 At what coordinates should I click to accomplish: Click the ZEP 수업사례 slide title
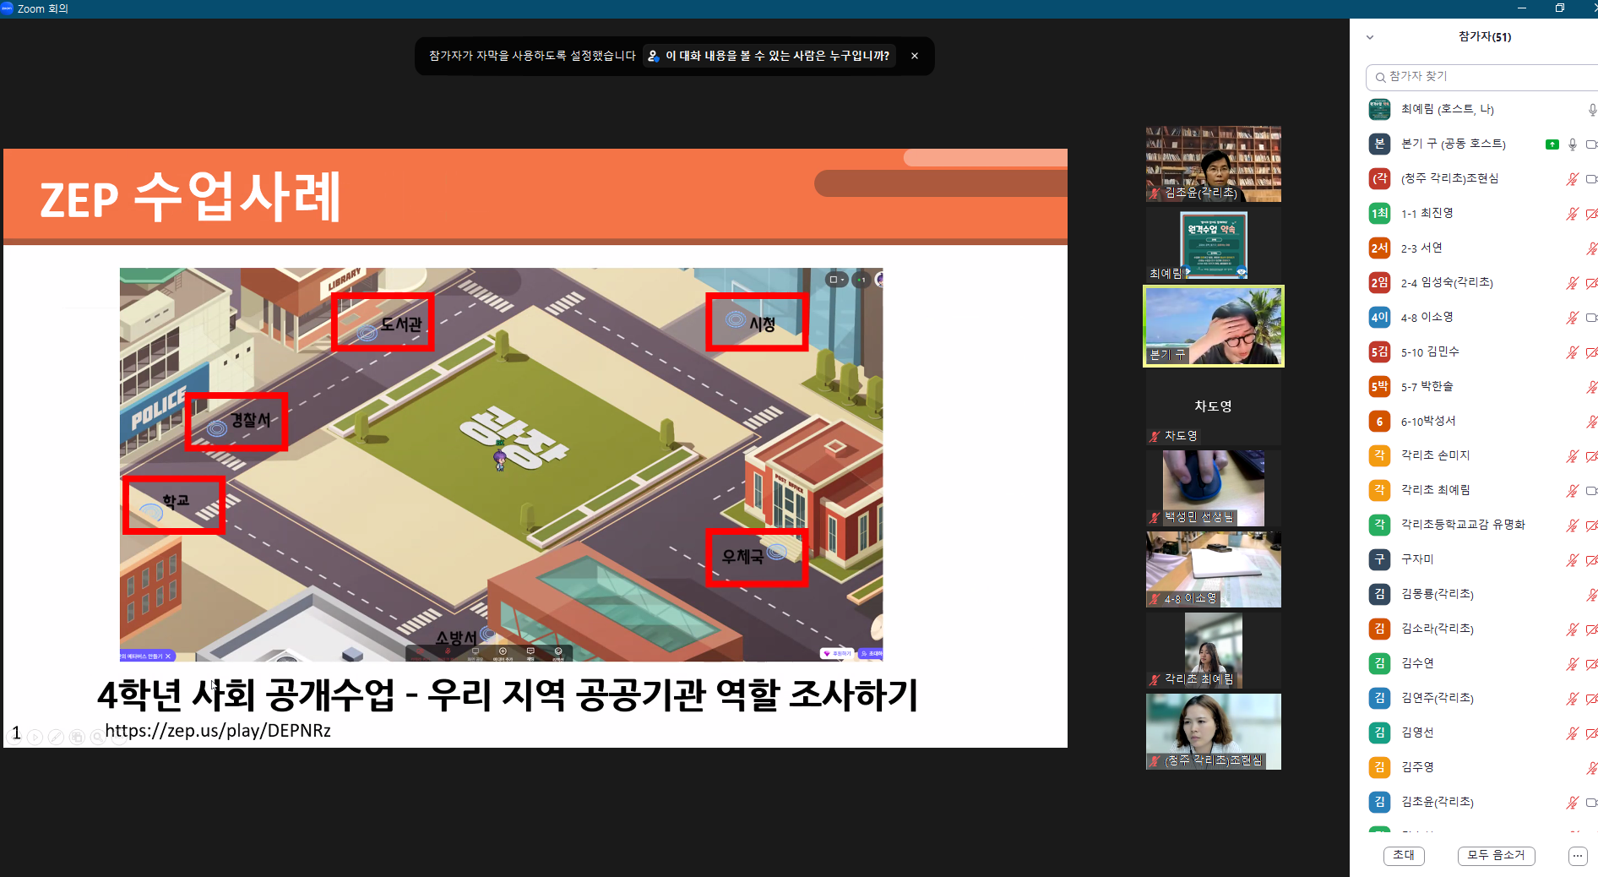click(x=191, y=196)
